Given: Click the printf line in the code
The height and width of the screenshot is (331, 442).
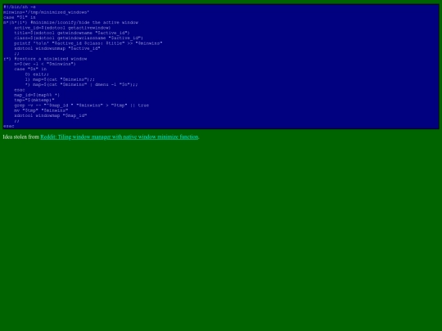Looking at the screenshot, I should coord(88,43).
